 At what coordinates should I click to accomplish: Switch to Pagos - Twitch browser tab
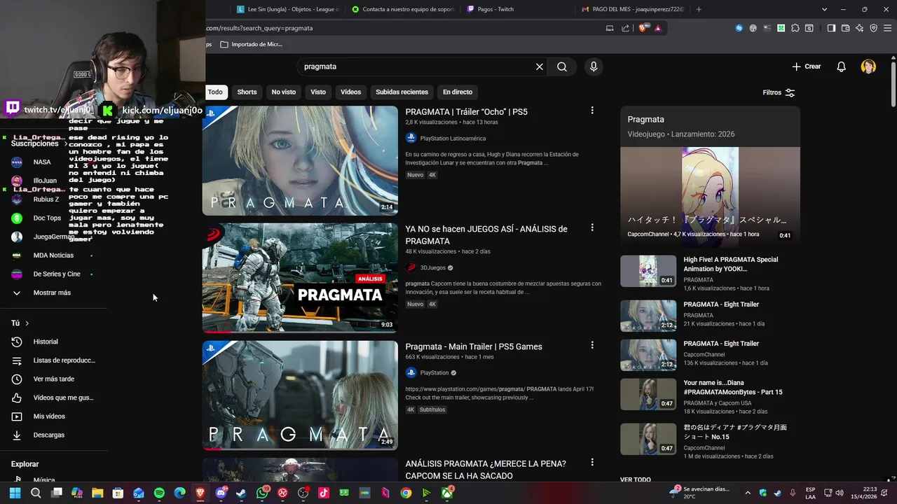(491, 9)
